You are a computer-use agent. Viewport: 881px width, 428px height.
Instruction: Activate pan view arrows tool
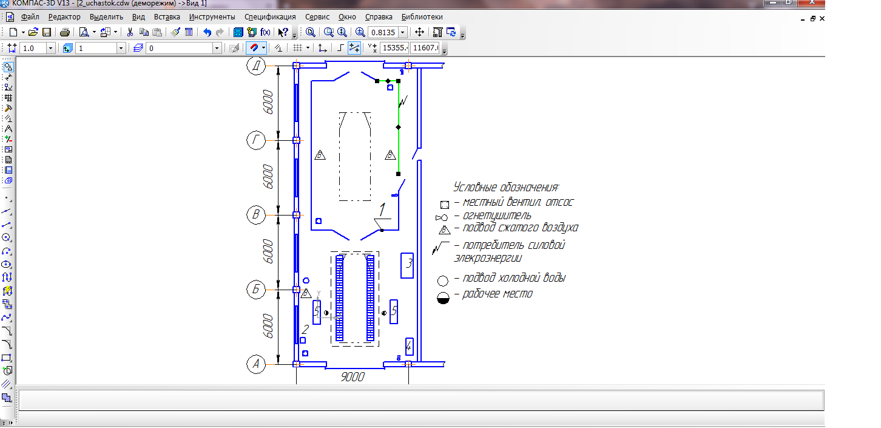[x=419, y=32]
